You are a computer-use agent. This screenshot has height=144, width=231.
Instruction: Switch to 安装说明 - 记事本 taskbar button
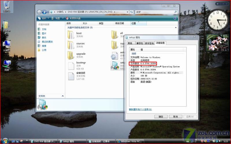pyautogui.click(x=101, y=141)
